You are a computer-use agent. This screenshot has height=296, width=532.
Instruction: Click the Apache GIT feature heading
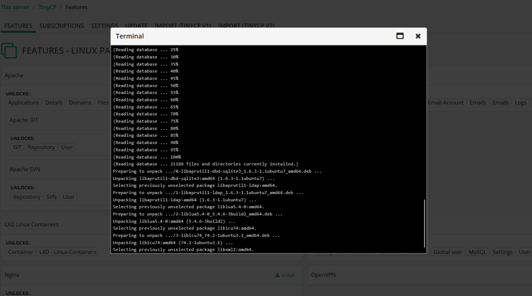[x=24, y=120]
